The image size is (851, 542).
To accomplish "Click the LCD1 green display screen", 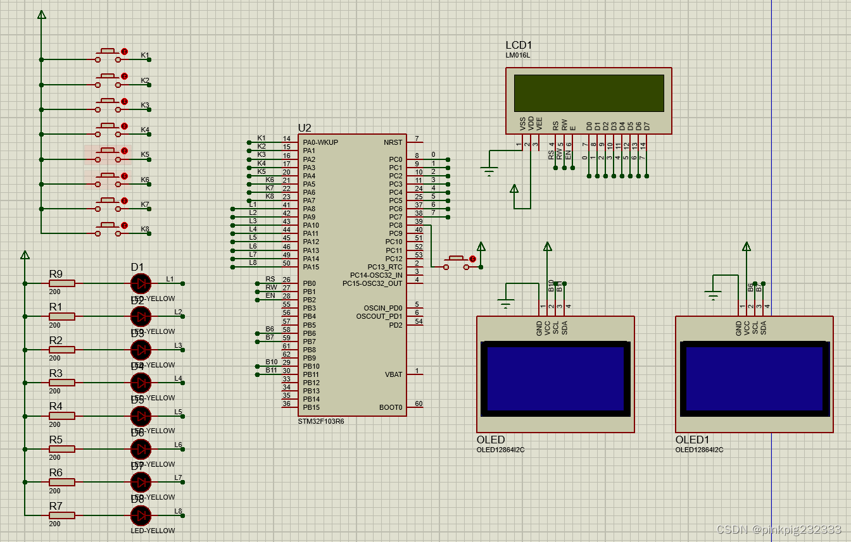I will pyautogui.click(x=589, y=93).
